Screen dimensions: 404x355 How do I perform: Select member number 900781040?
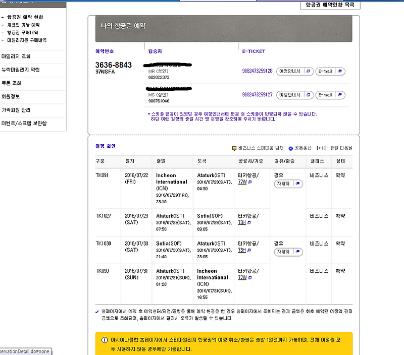click(x=159, y=101)
